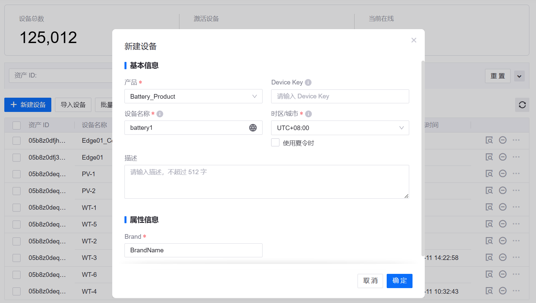Enable the 使用夏令时 checkbox
The height and width of the screenshot is (303, 536).
pyautogui.click(x=275, y=143)
